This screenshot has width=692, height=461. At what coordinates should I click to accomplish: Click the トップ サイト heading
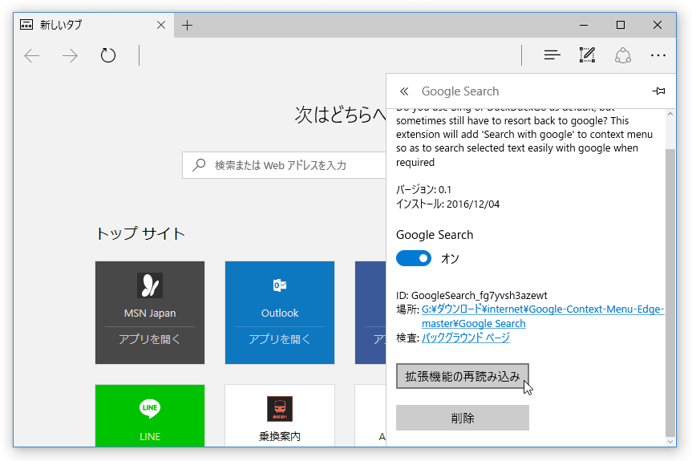(x=140, y=233)
